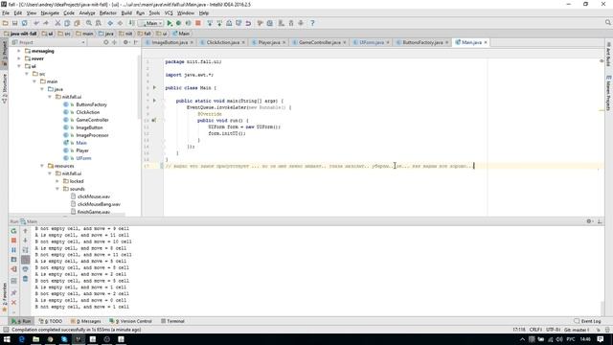Open the Analyze menu
The height and width of the screenshot is (345, 613).
[x=87, y=12]
